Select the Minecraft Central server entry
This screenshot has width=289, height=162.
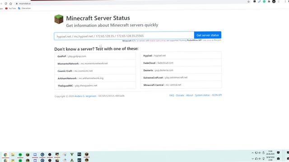pos(181,85)
